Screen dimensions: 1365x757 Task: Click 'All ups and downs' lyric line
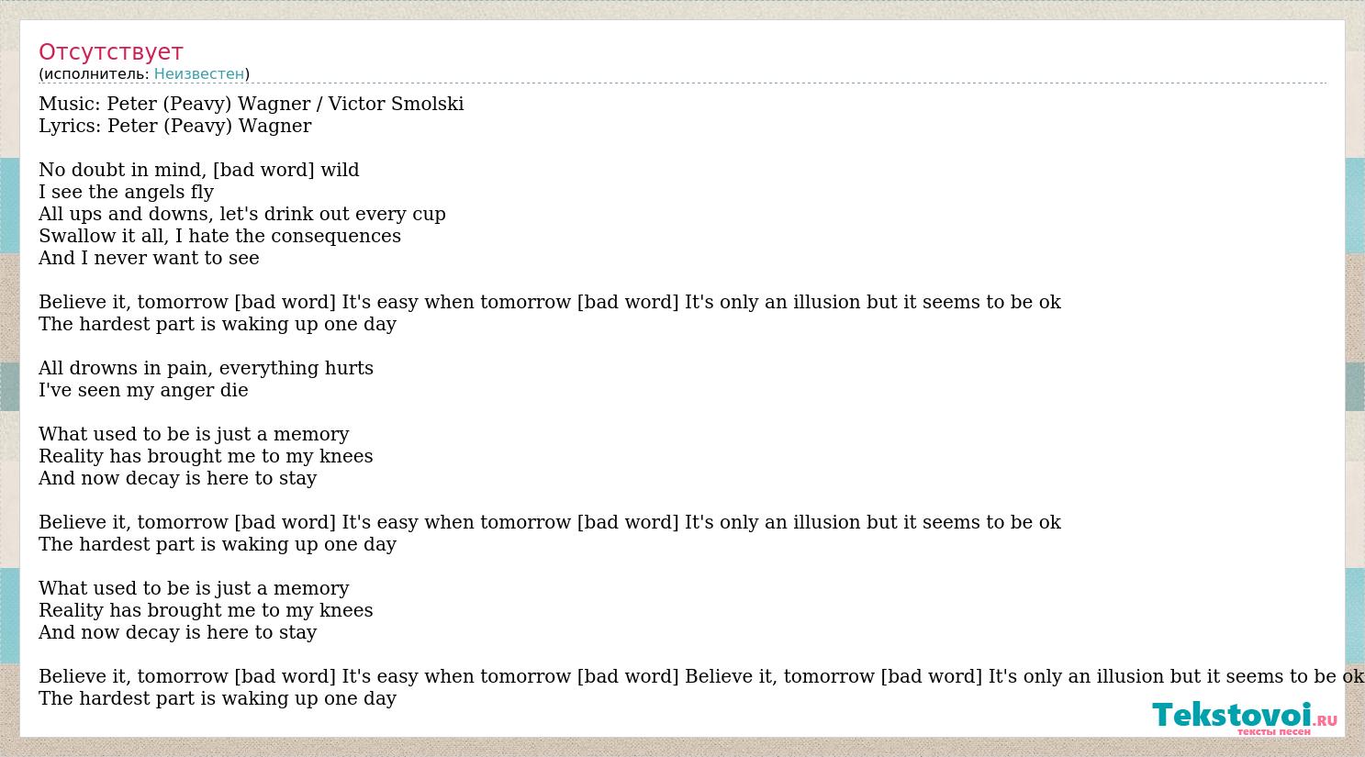pyautogui.click(x=242, y=214)
